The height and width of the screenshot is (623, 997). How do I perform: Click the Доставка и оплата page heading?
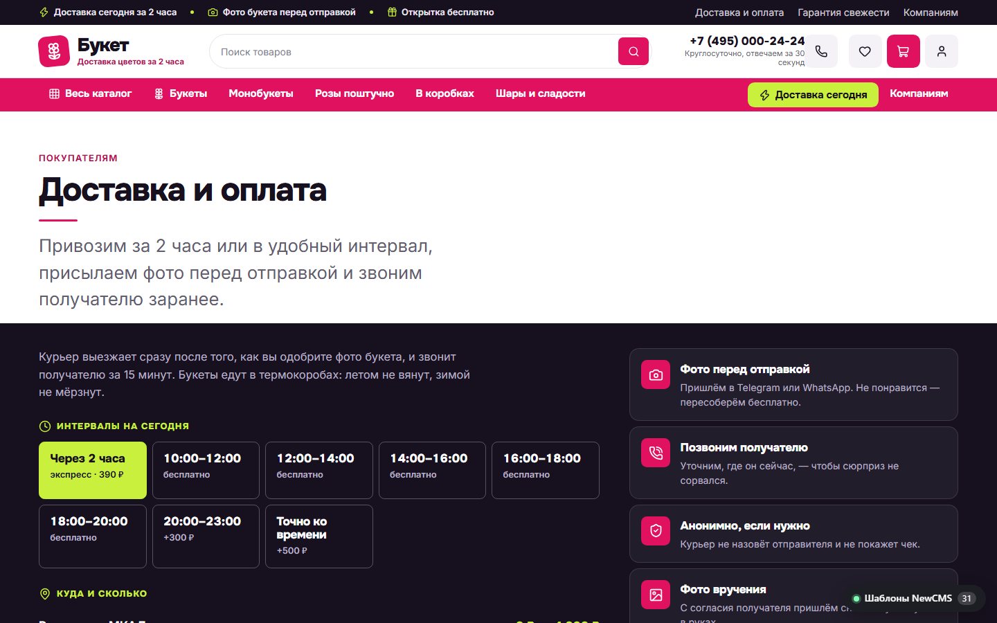pyautogui.click(x=183, y=190)
